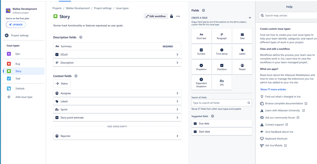The height and width of the screenshot is (164, 317).
Task: Open Learn with Atlassian University link
Action: (282, 110)
